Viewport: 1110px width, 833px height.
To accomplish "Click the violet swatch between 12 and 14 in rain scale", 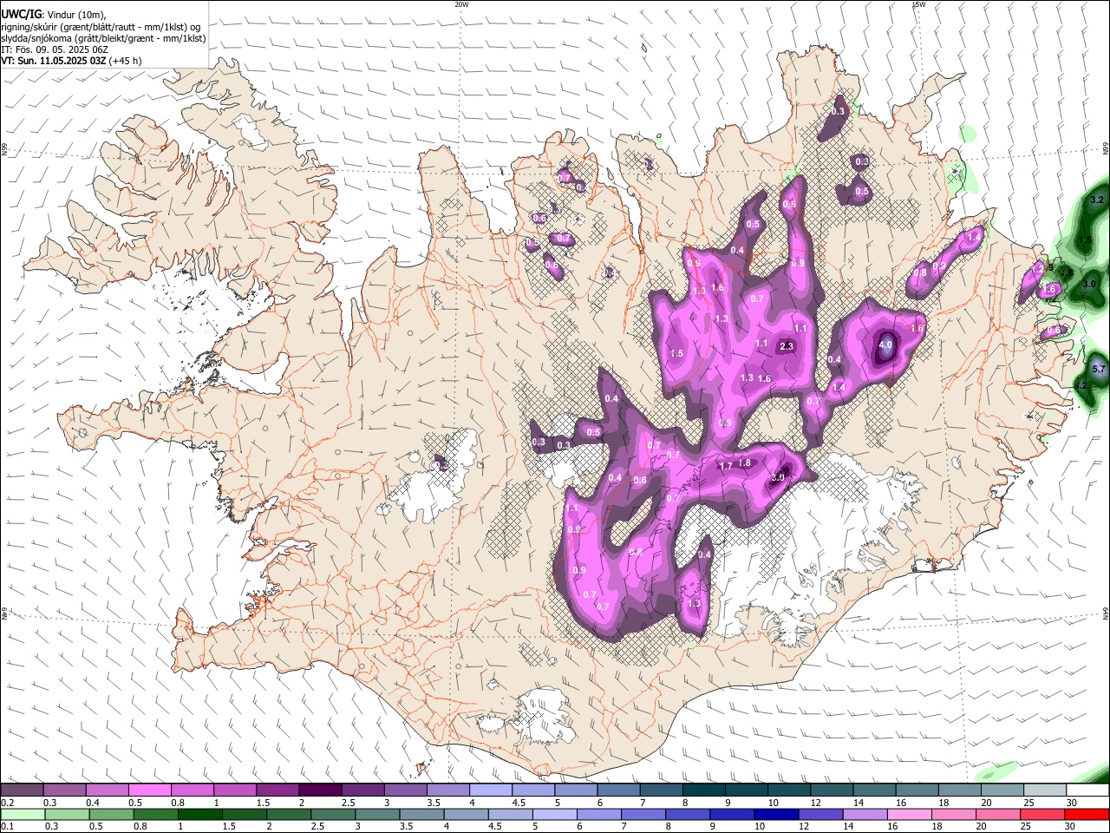I will tap(820, 814).
